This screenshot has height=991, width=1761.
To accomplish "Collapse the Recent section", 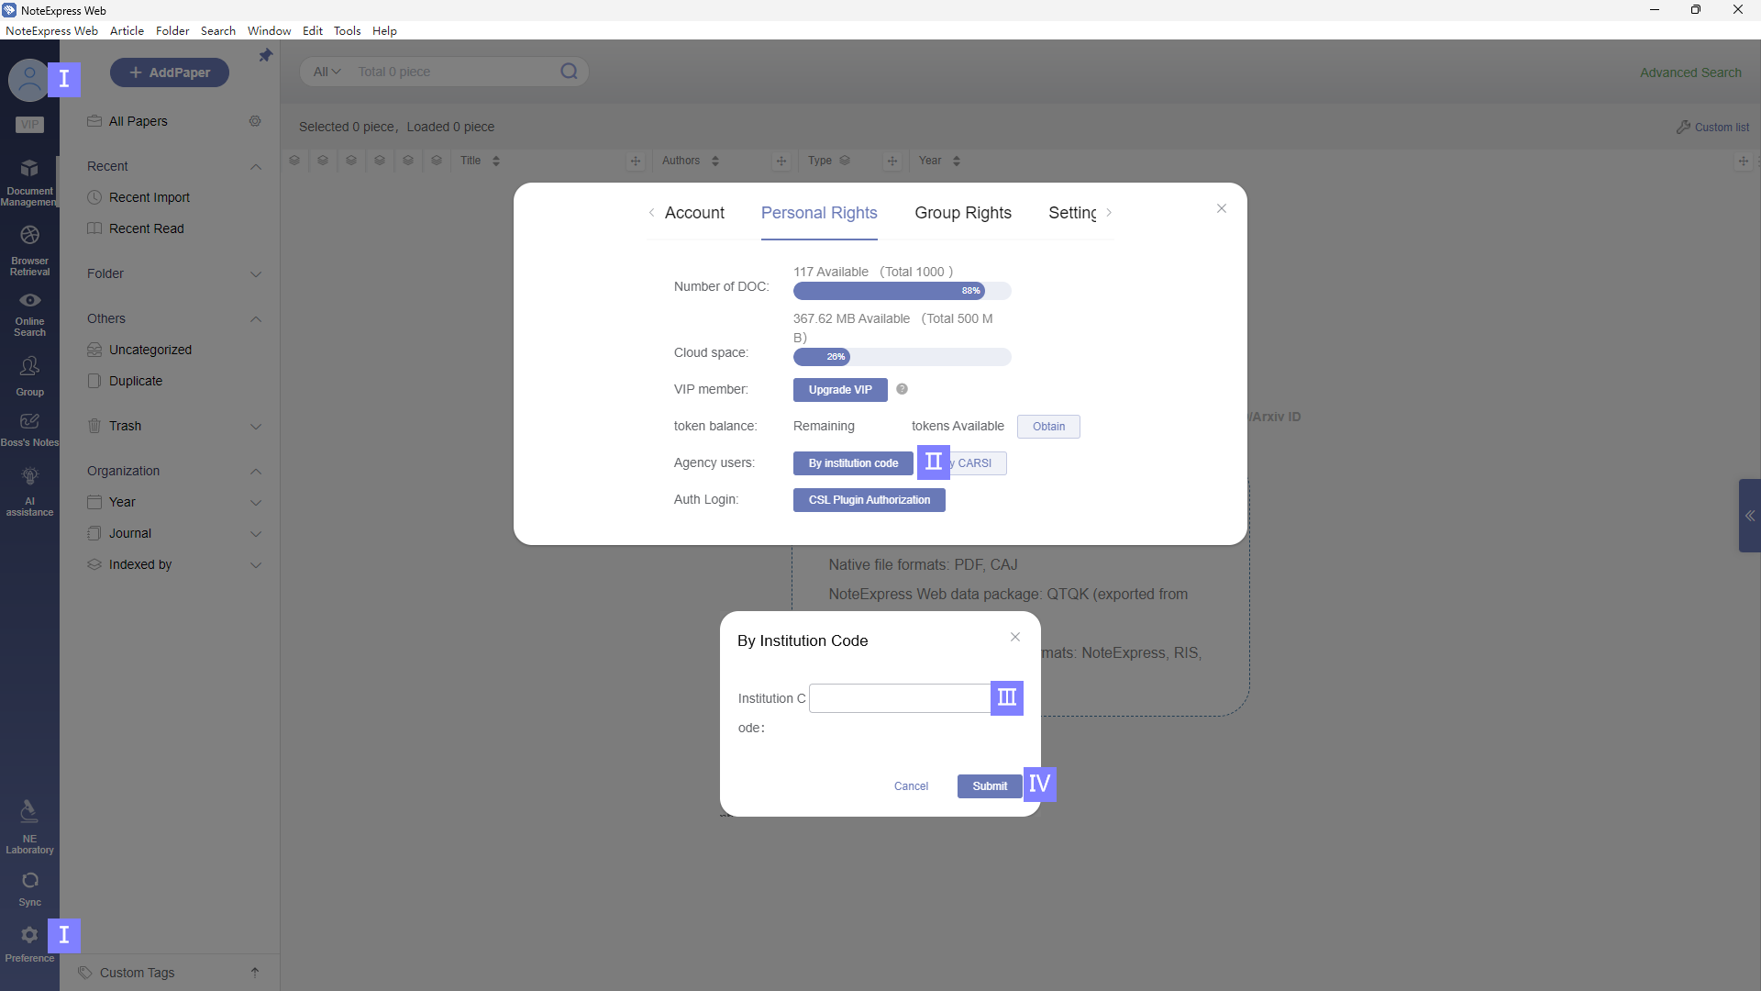I will click(256, 167).
